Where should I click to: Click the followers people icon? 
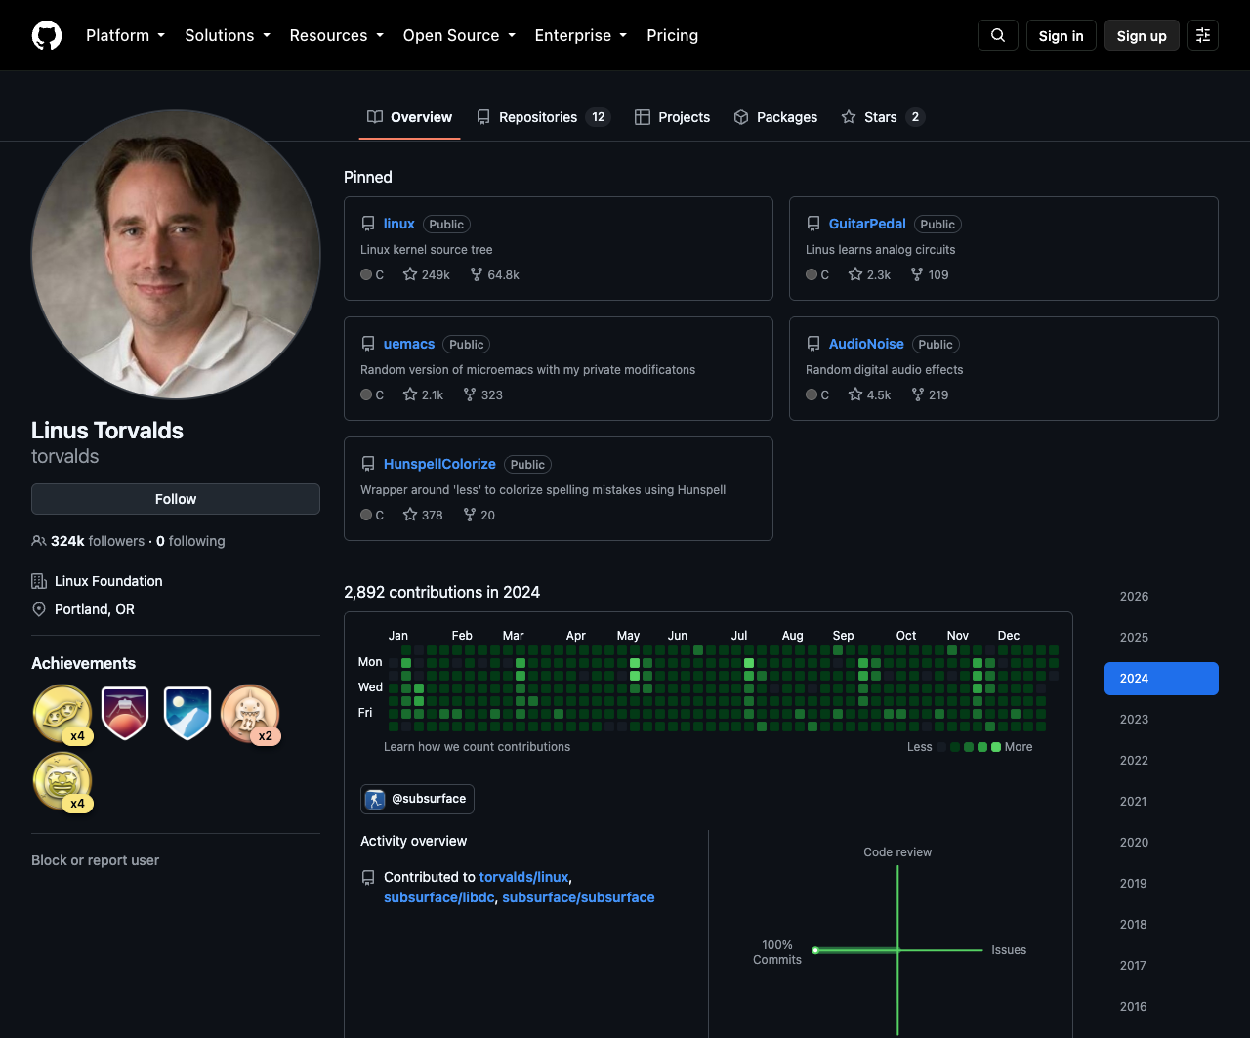[x=39, y=541]
